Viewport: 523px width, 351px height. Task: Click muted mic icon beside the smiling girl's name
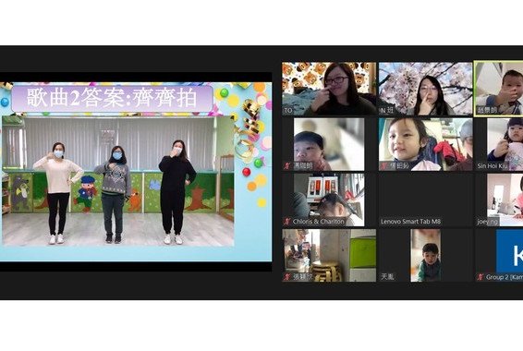(x=383, y=165)
